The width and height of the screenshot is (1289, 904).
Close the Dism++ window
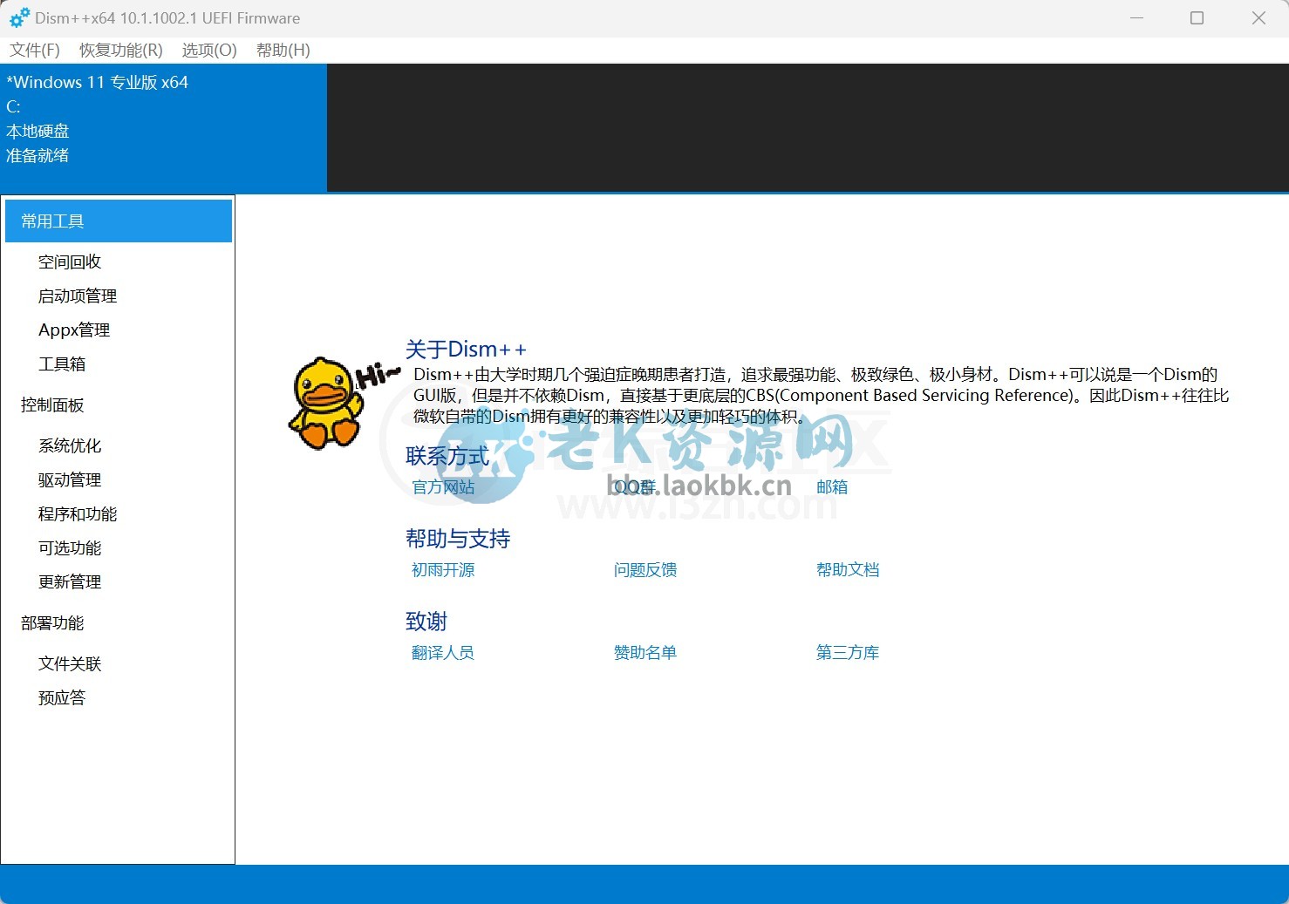[x=1258, y=17]
